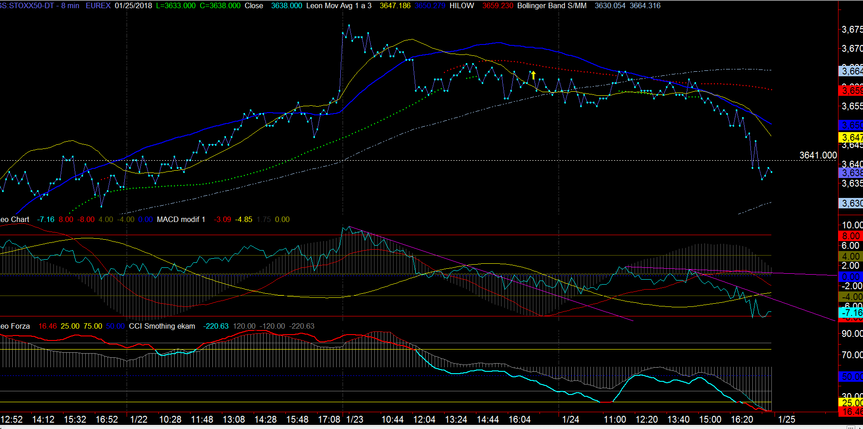
Task: Click the red -3.09 MACD value
Action: [222, 220]
